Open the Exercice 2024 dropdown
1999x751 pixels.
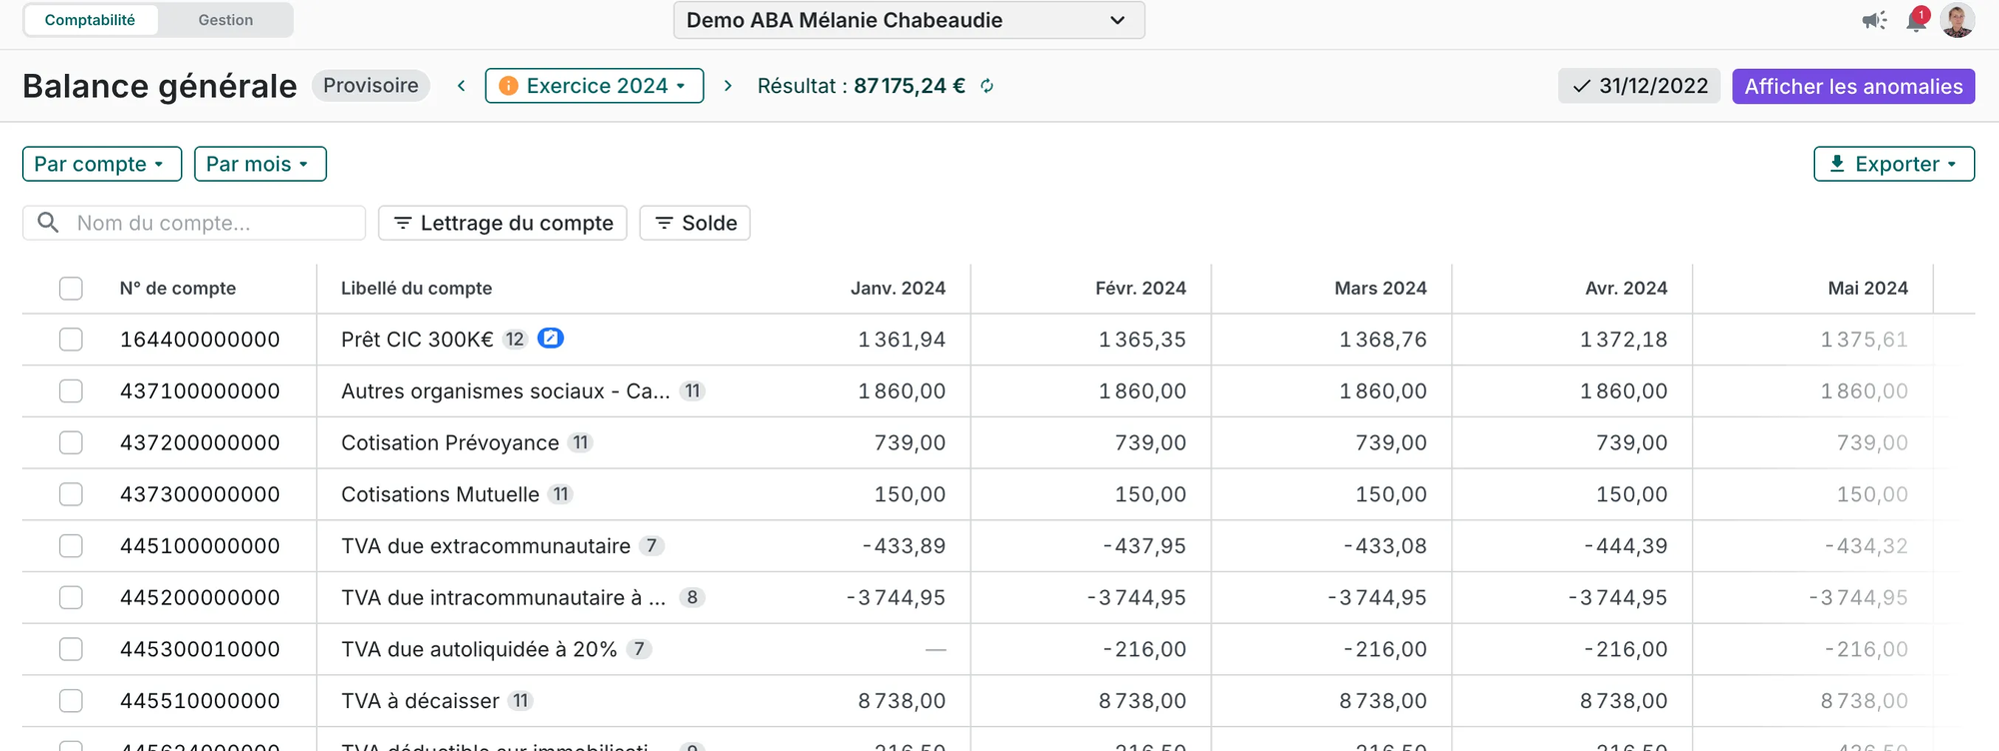coord(595,86)
